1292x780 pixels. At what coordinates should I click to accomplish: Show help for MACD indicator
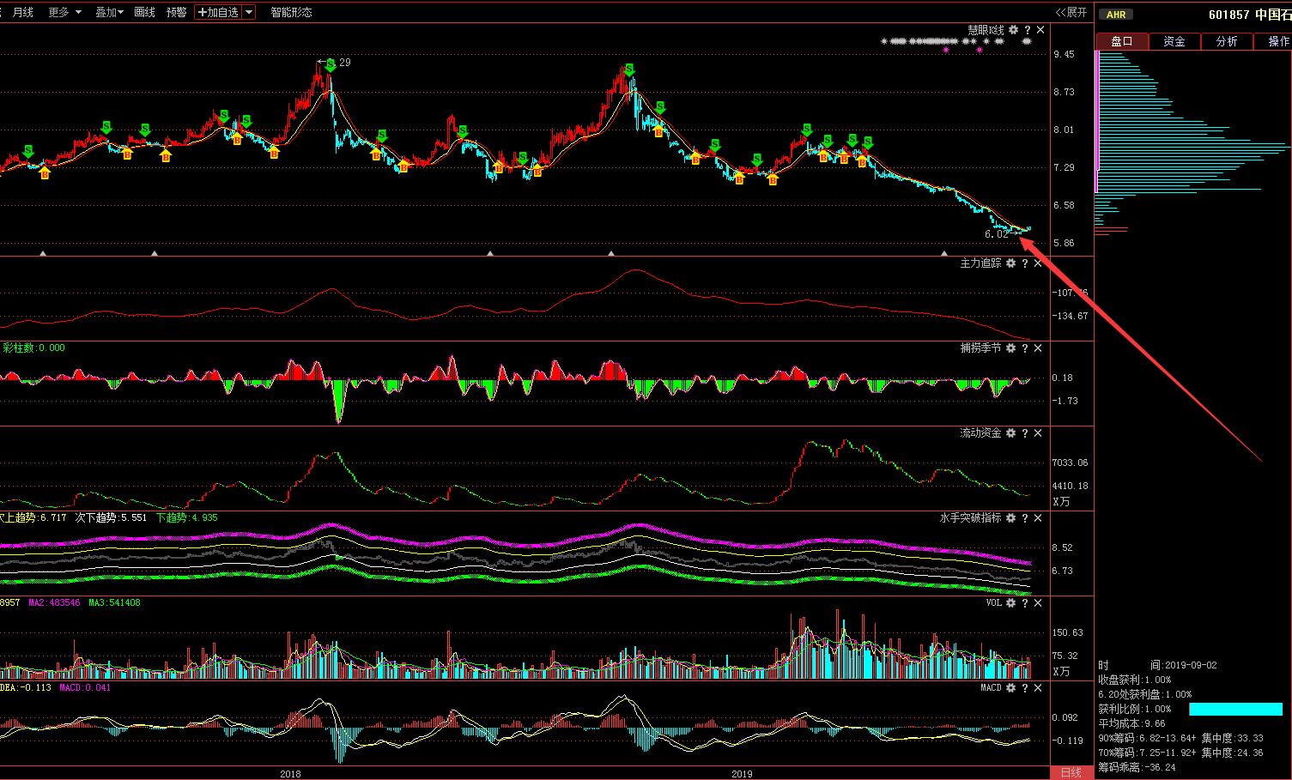point(1024,688)
